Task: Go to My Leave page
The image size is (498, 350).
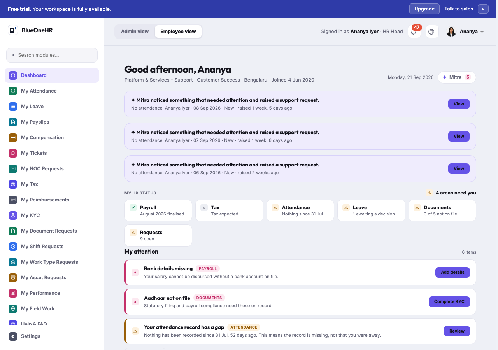Action: (x=52, y=107)
